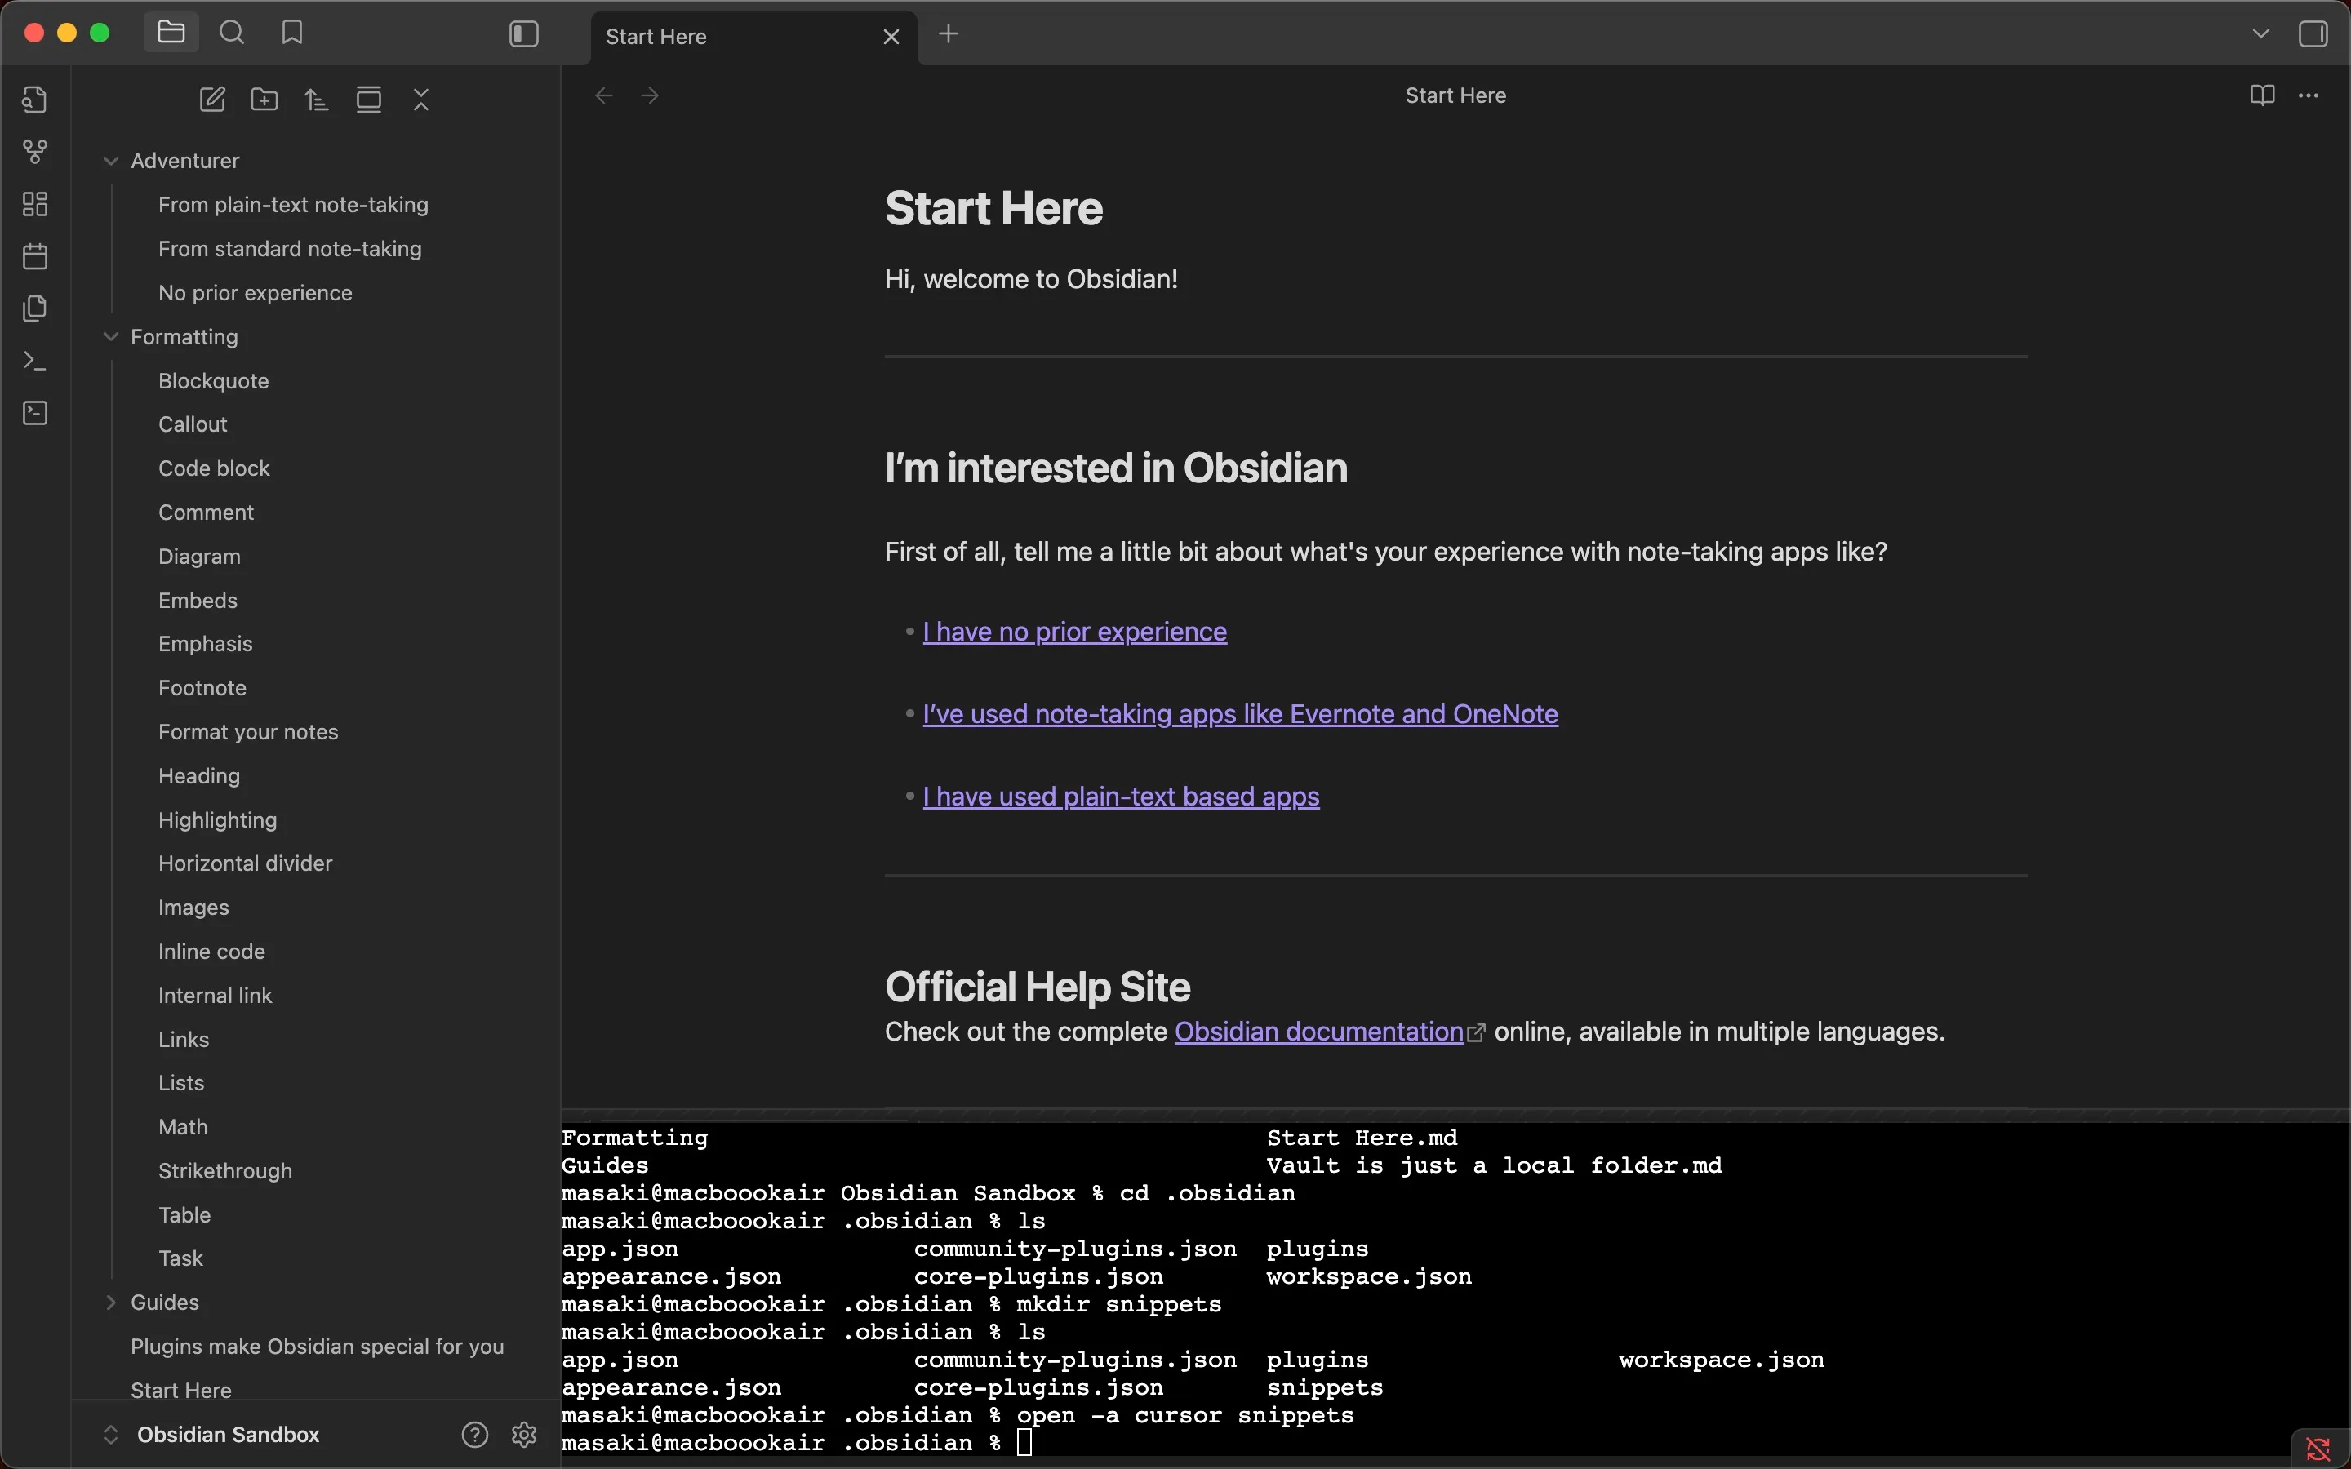Open a new tab with the plus button
The height and width of the screenshot is (1469, 2351).
pyautogui.click(x=949, y=35)
